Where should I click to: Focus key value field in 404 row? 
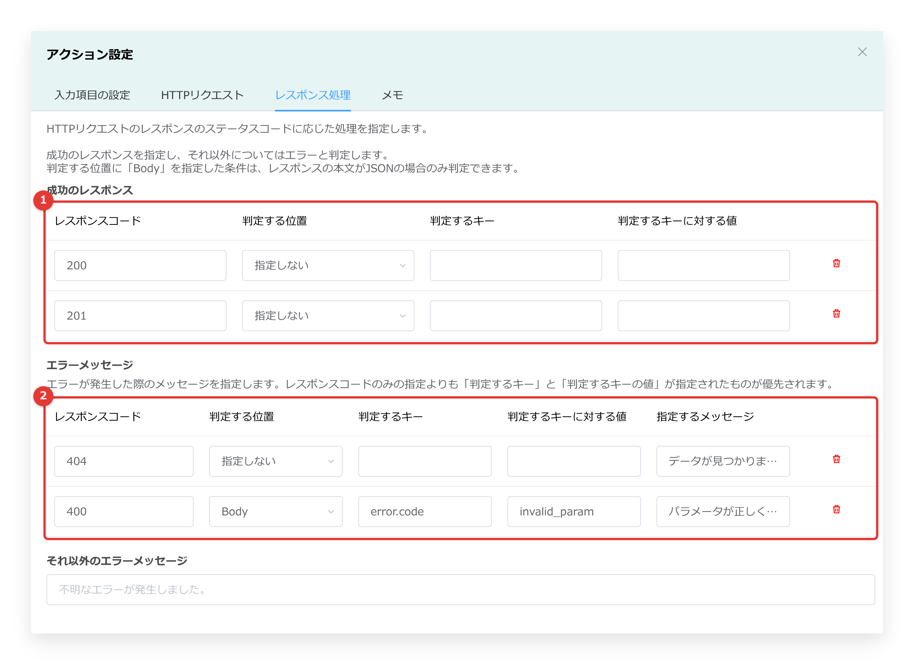(x=574, y=461)
